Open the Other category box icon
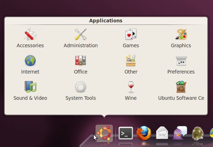Image resolution: width=213 pixels, height=147 pixels. pyautogui.click(x=131, y=60)
